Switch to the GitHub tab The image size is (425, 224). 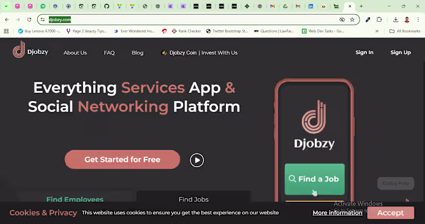pos(107,6)
